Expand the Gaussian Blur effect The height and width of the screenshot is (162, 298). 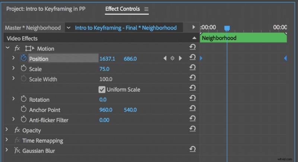(7, 150)
